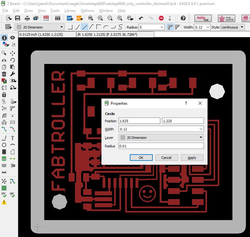
Task: Click the command line input box
Action: [x=202, y=34]
